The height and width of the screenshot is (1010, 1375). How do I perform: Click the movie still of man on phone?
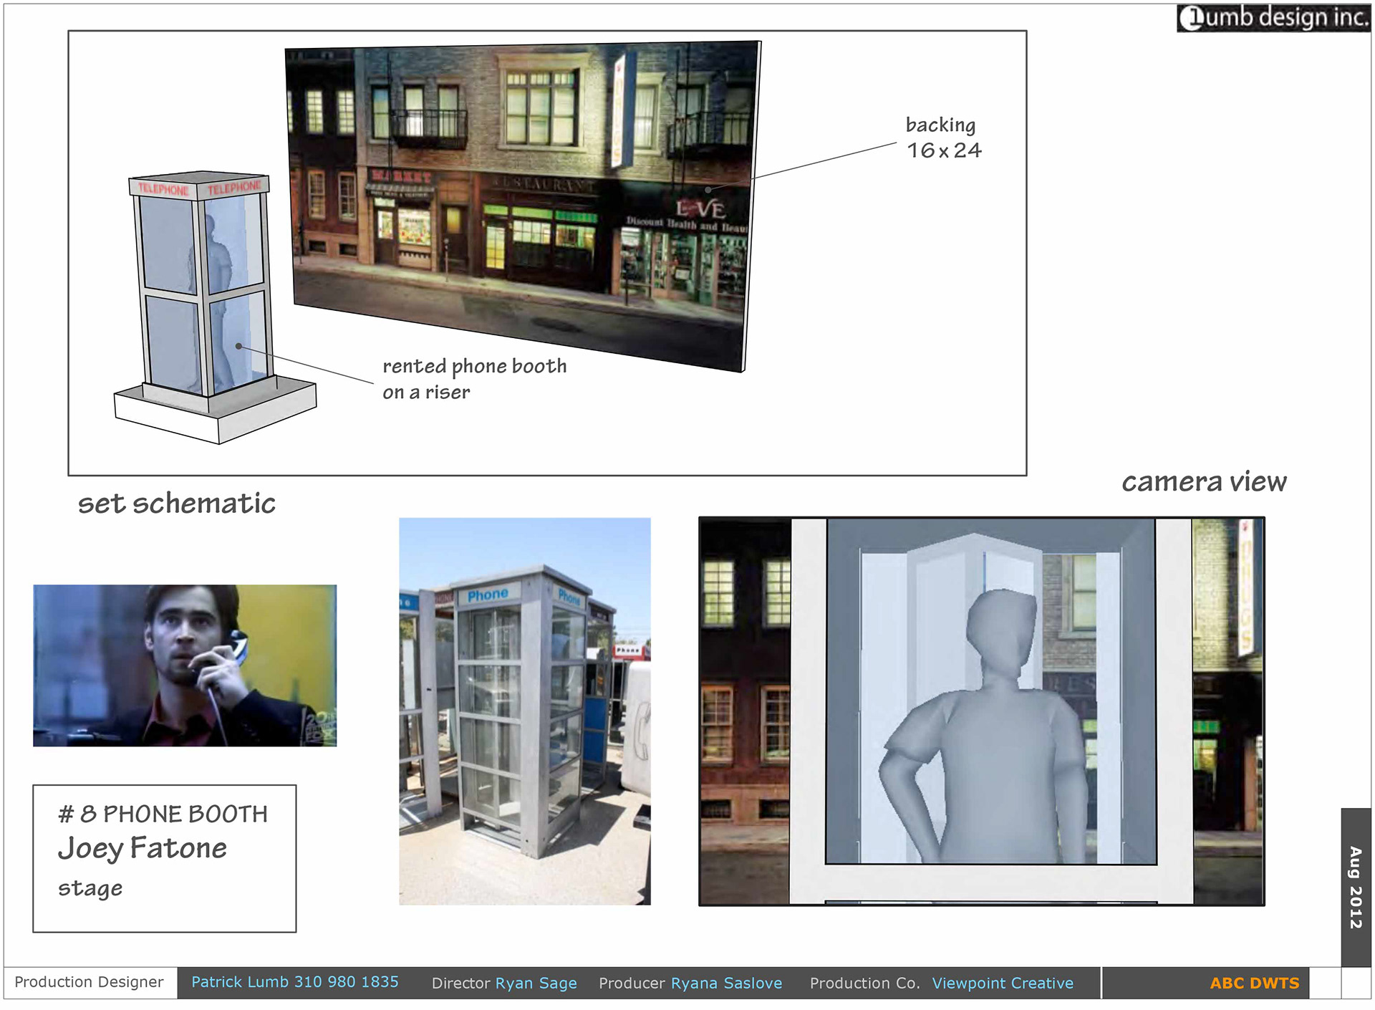[x=185, y=665]
